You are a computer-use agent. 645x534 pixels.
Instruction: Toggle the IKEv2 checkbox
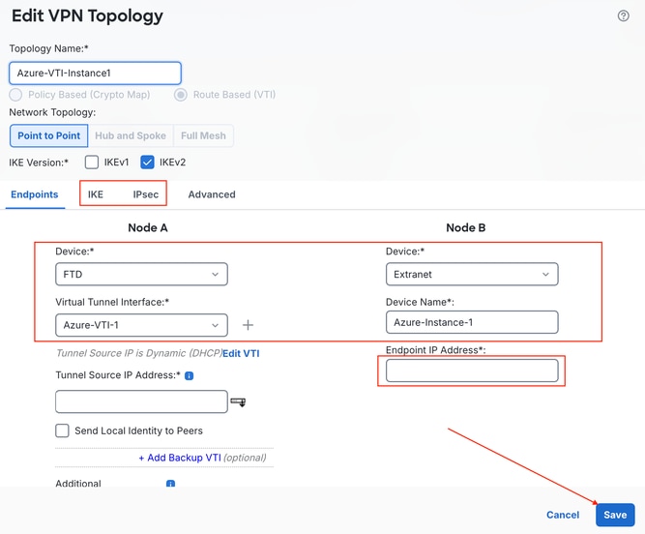point(147,163)
